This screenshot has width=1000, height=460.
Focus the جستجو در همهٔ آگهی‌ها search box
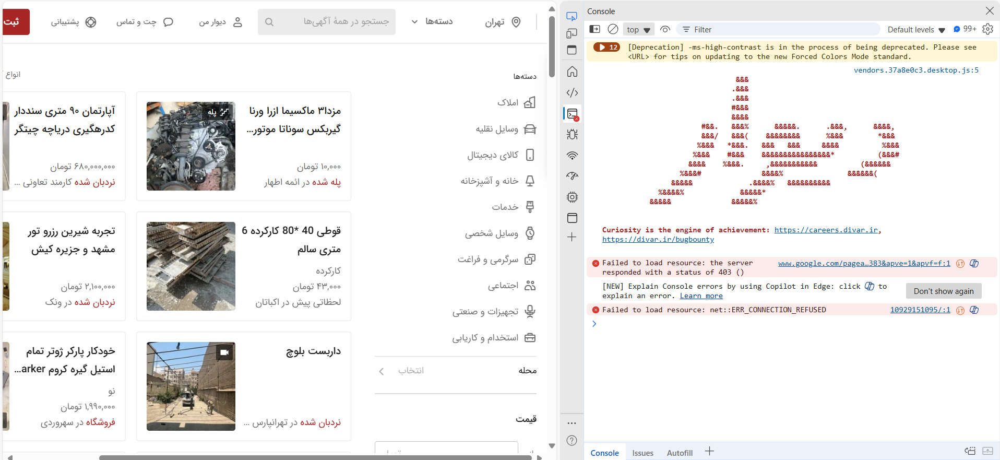click(x=327, y=22)
